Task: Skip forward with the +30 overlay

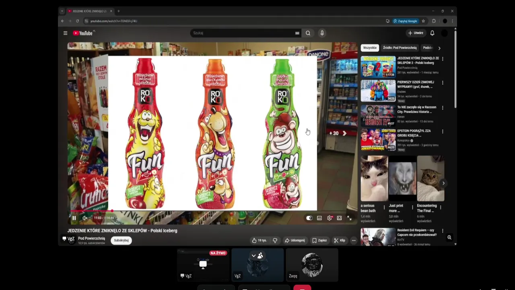Action: pyautogui.click(x=338, y=133)
